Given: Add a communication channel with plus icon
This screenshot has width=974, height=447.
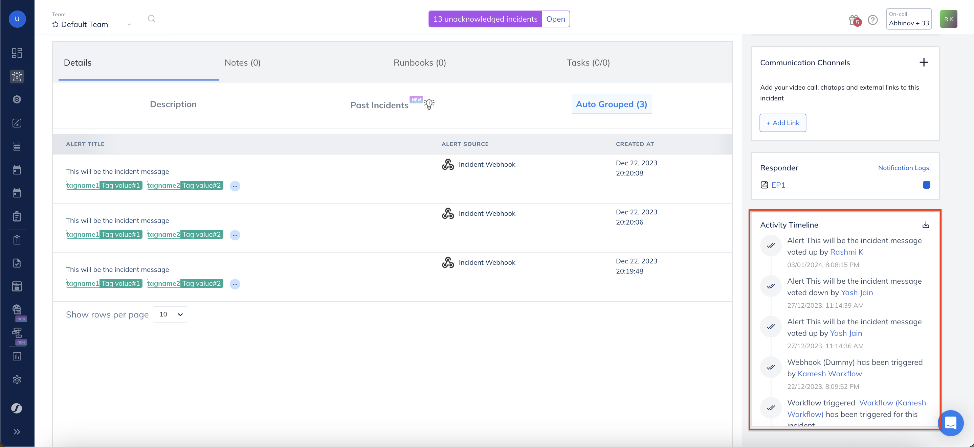Looking at the screenshot, I should 924,62.
